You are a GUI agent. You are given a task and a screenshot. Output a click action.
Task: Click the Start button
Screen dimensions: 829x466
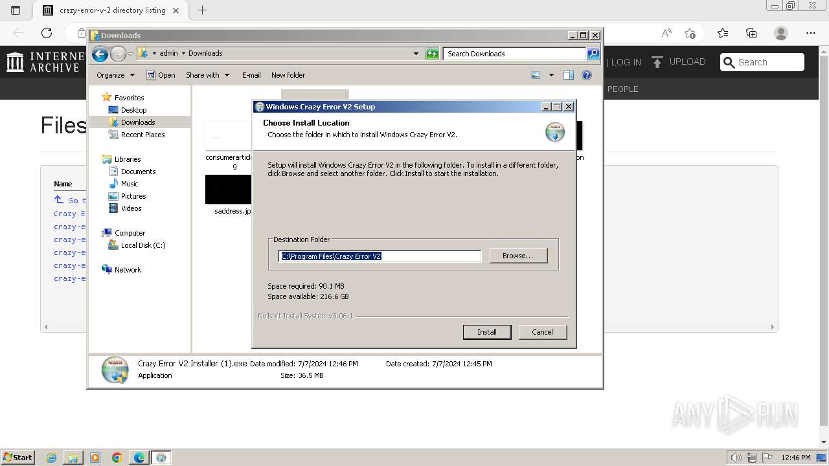click(17, 457)
